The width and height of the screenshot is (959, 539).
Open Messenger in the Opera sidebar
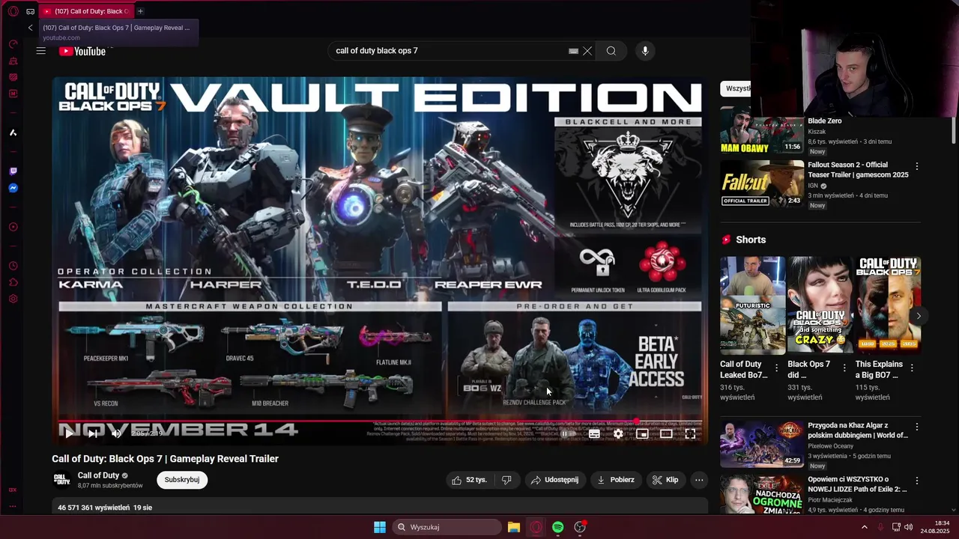[x=13, y=188]
